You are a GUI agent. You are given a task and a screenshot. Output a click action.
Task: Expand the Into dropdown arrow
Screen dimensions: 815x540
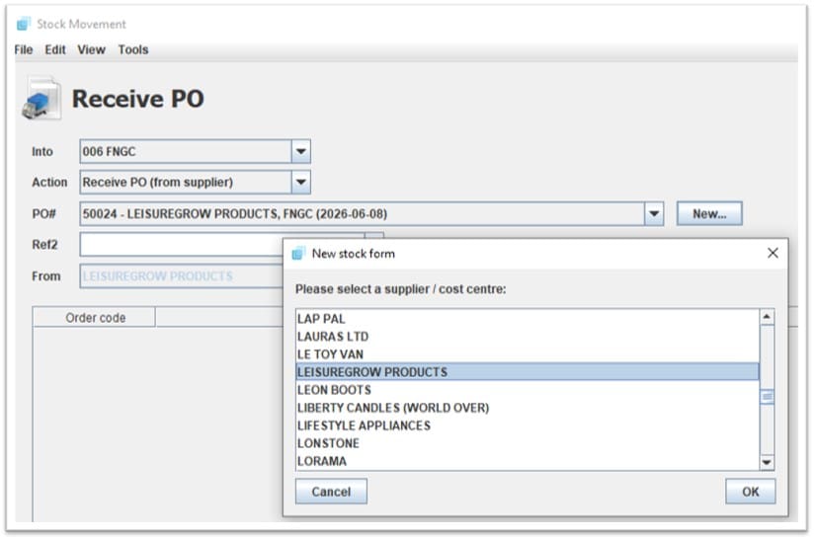(300, 152)
